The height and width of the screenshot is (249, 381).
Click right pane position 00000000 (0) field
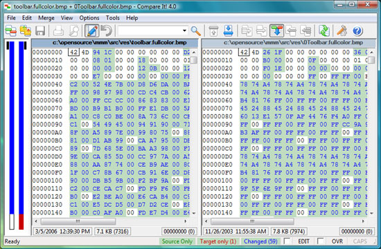click(x=357, y=231)
